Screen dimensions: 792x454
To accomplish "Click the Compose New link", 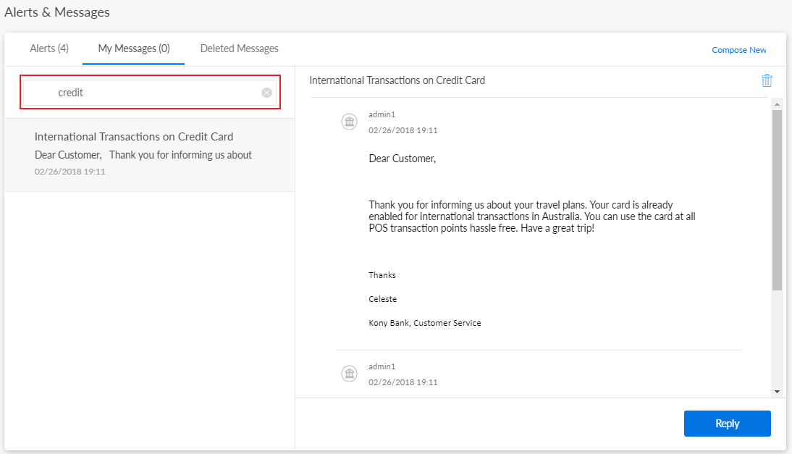I will pyautogui.click(x=738, y=50).
